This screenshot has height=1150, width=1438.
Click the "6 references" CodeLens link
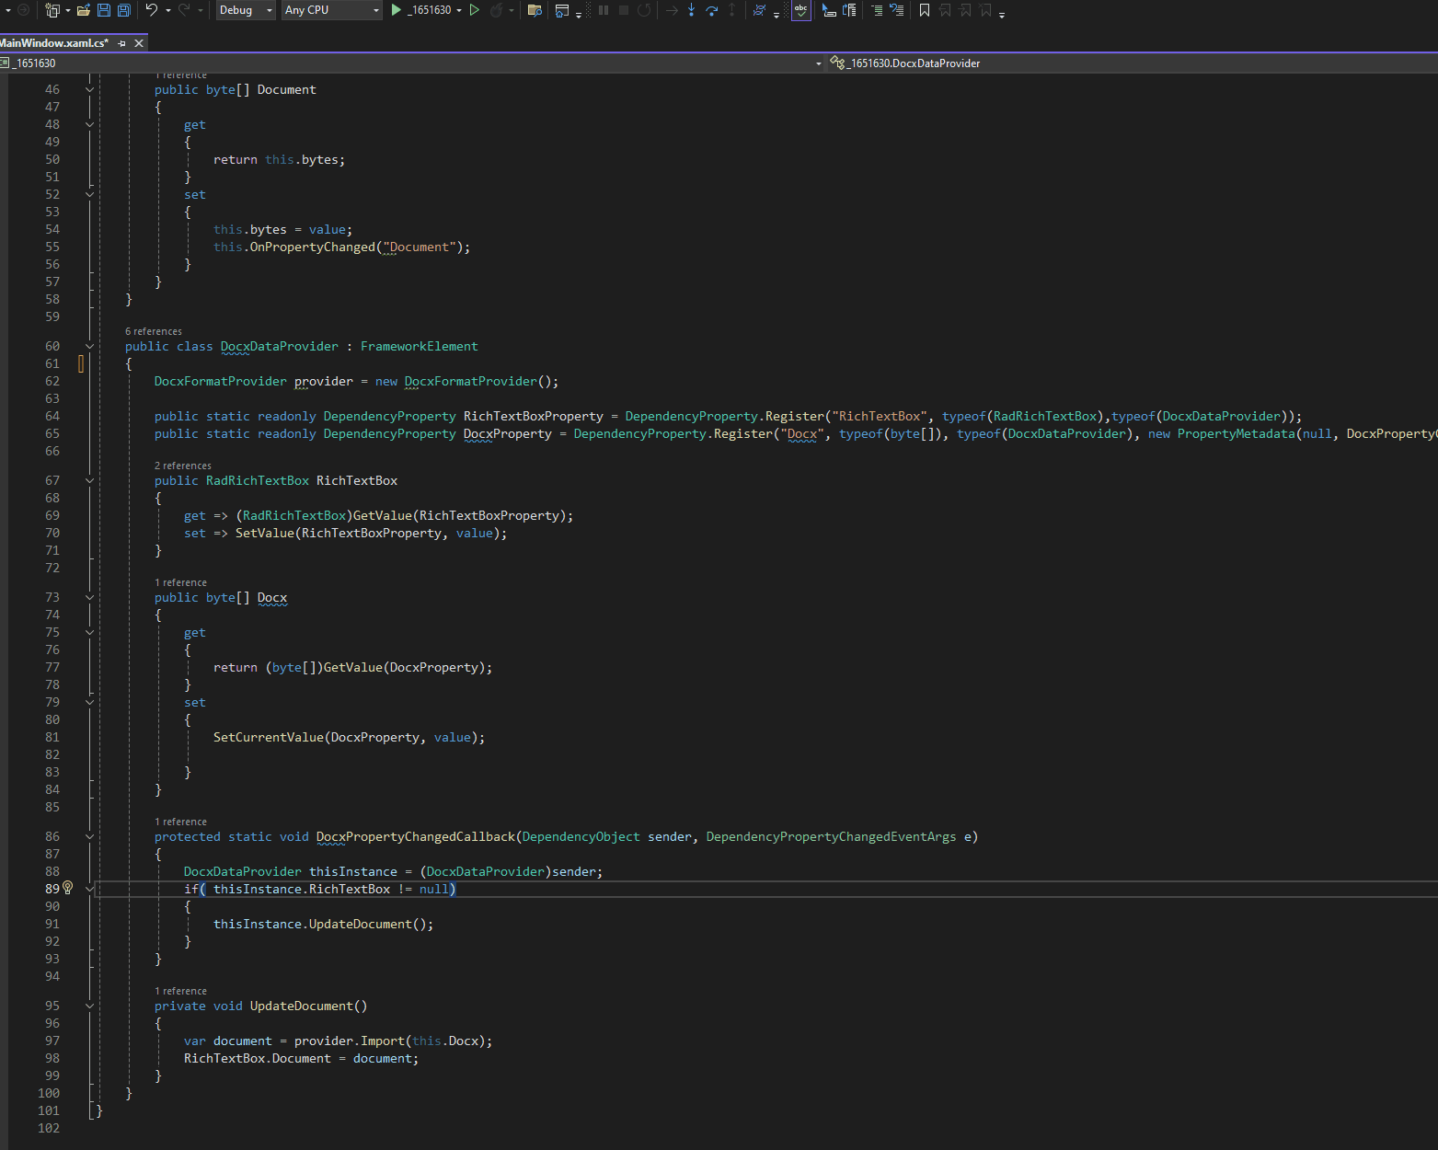click(x=154, y=331)
